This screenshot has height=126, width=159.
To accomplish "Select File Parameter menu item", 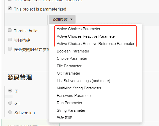I will click(x=69, y=66).
